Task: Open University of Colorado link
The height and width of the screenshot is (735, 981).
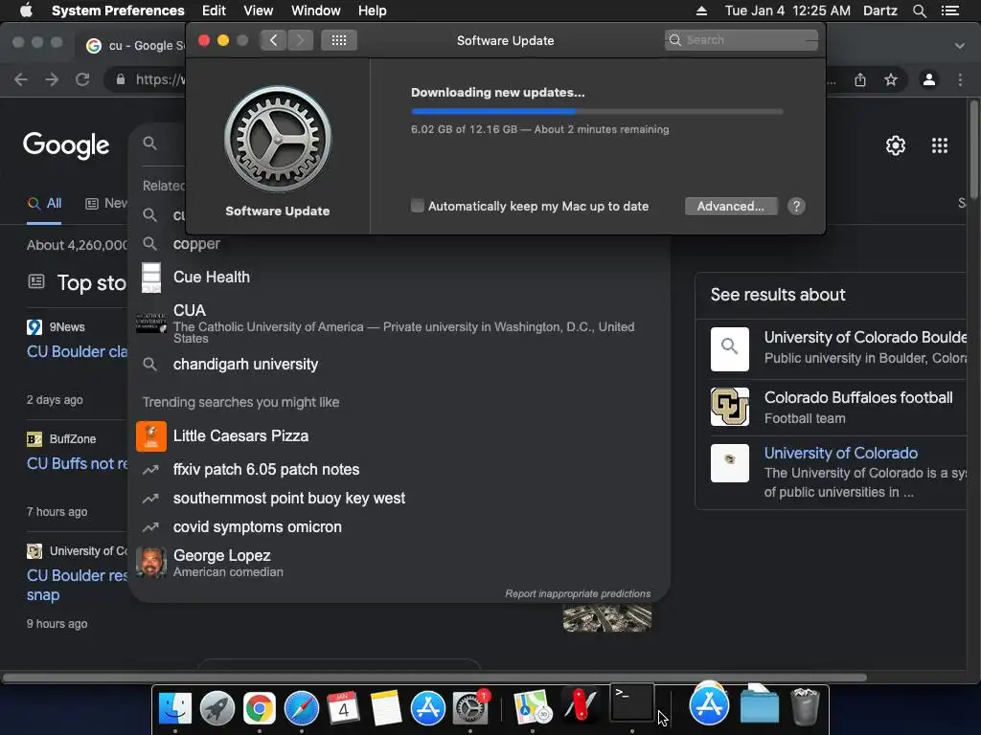Action: pos(840,453)
